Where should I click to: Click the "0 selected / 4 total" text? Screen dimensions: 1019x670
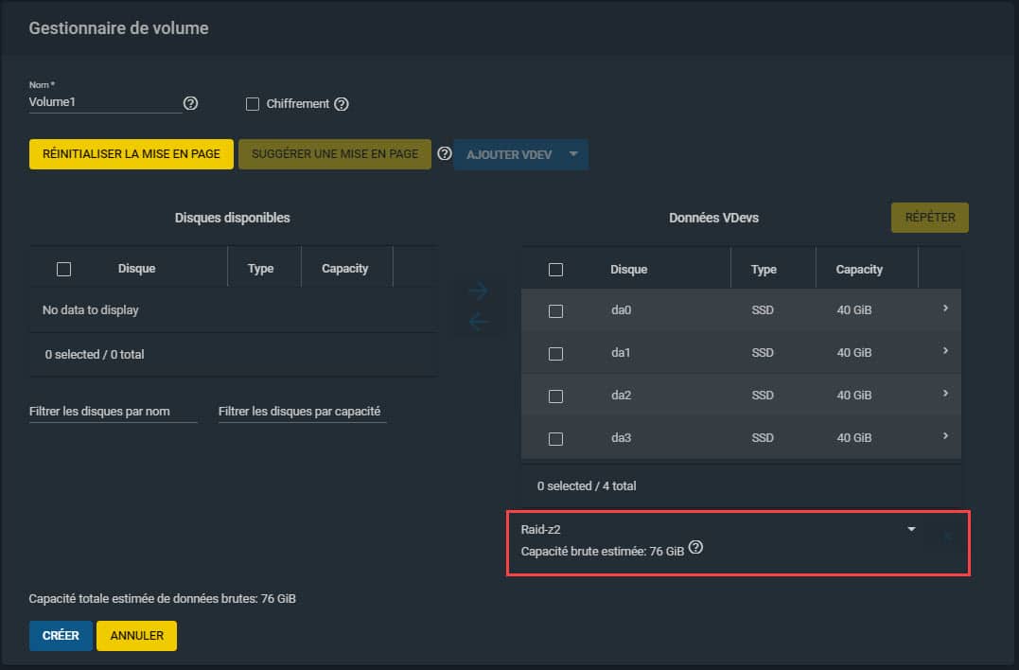click(587, 485)
